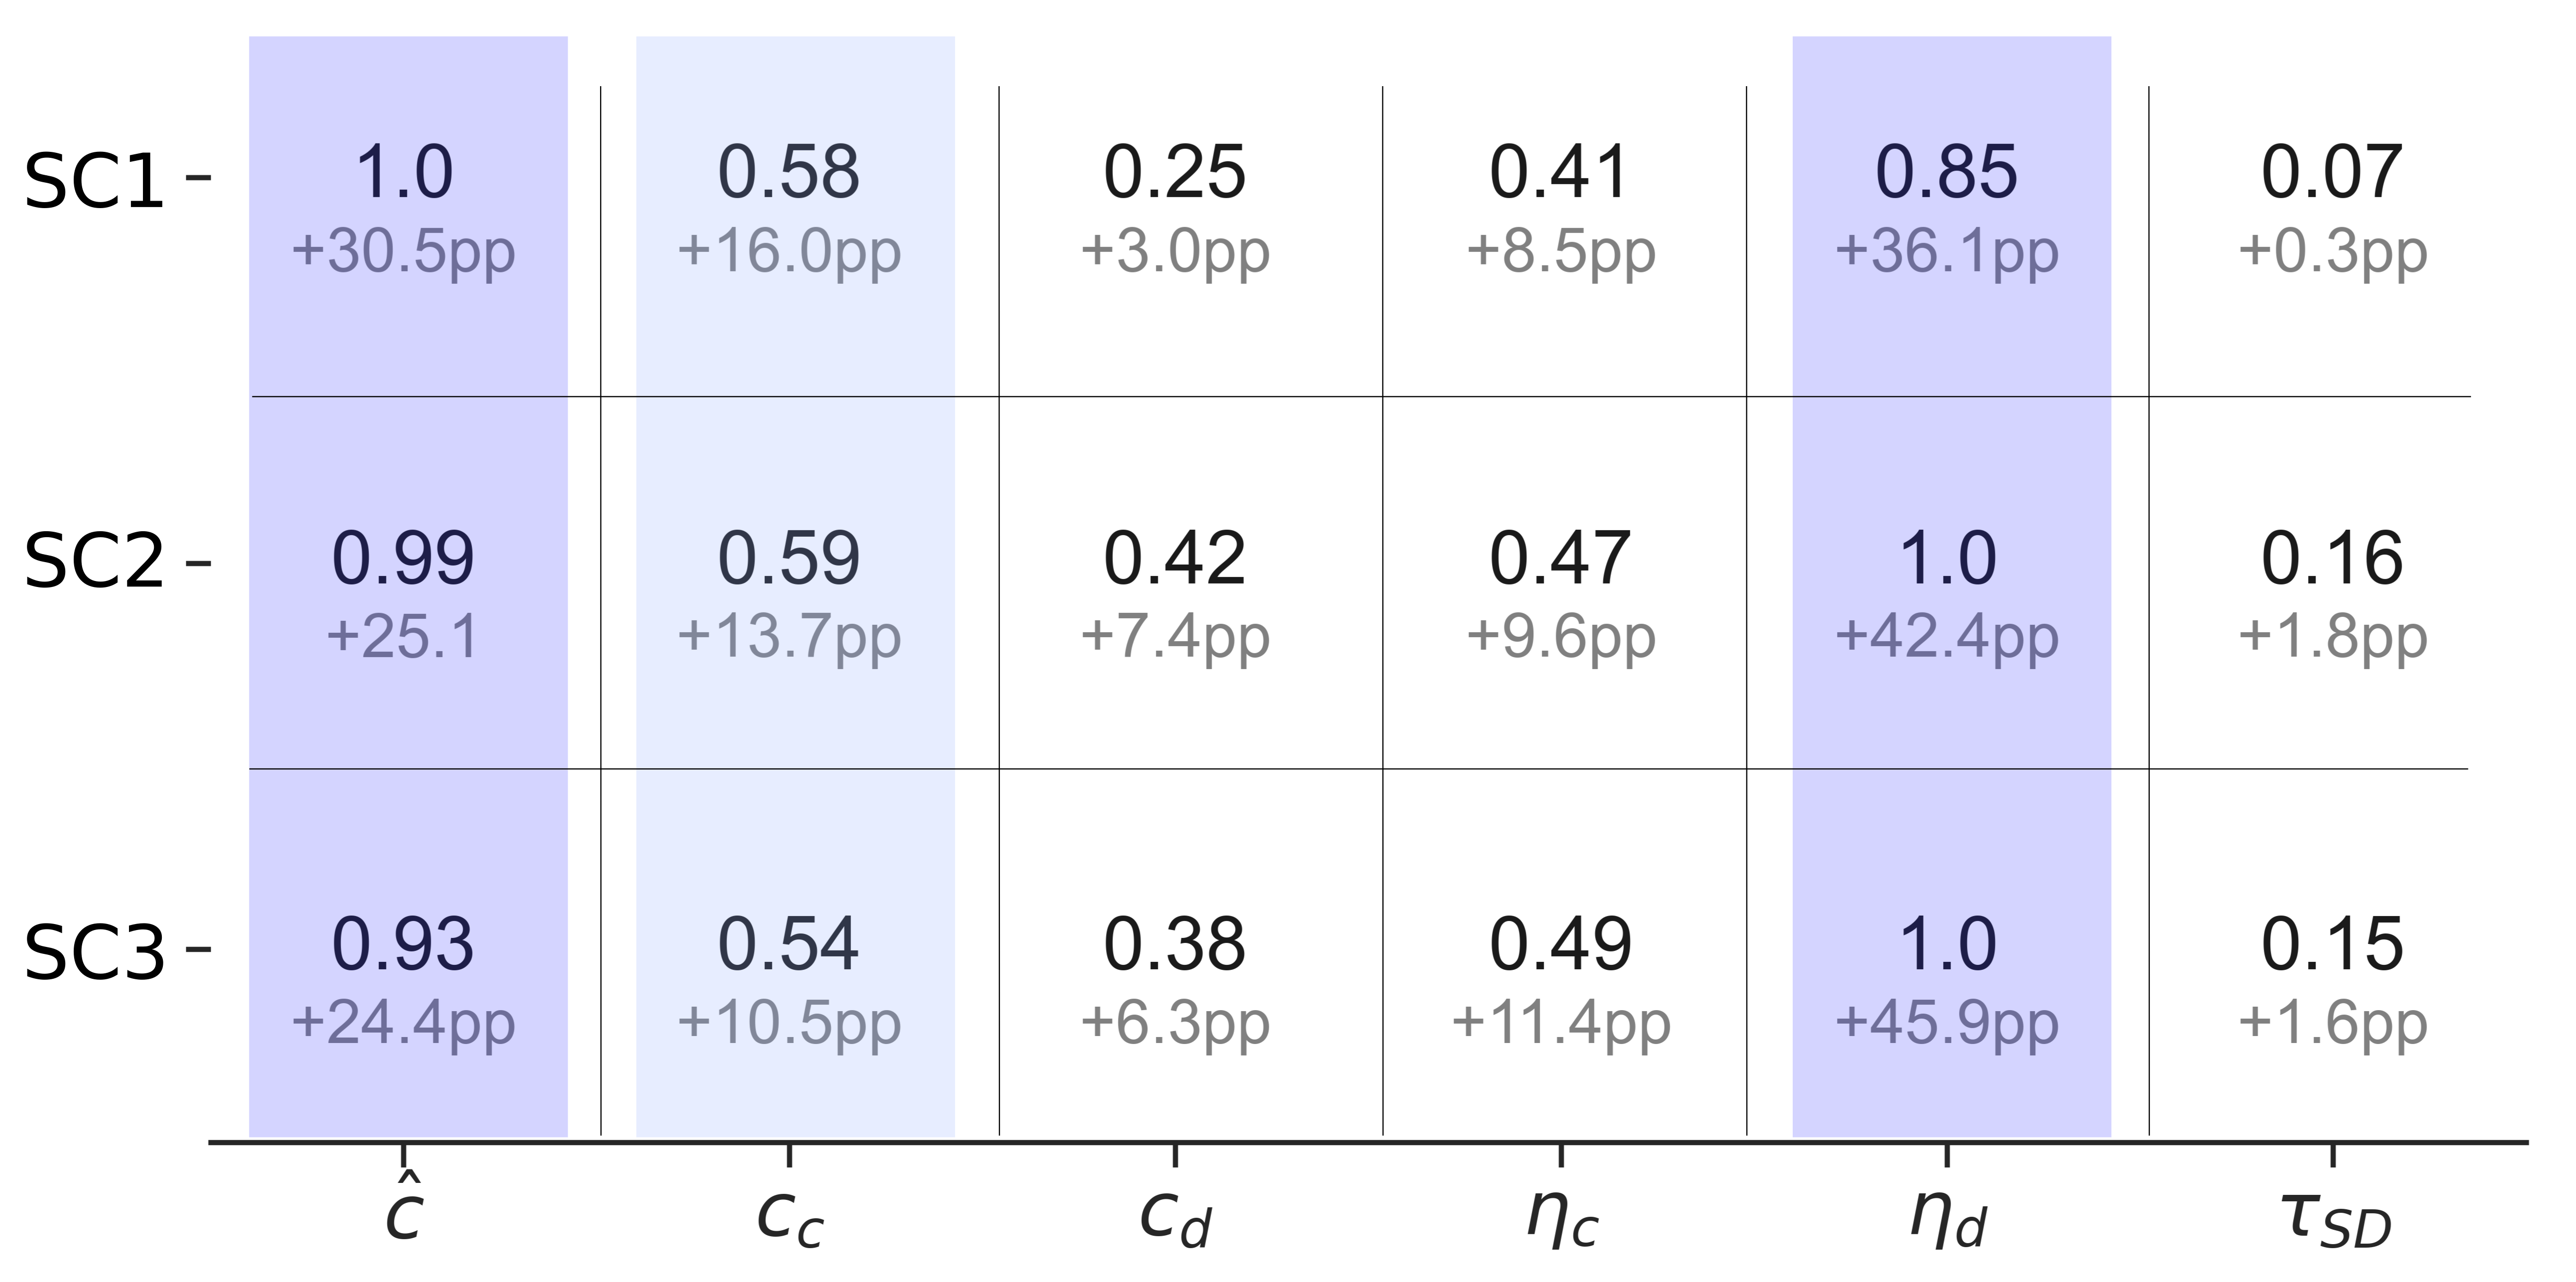The width and height of the screenshot is (2576, 1282).
Task: Click the SC1 η_d cell showing 0.85
Action: 1946,173
